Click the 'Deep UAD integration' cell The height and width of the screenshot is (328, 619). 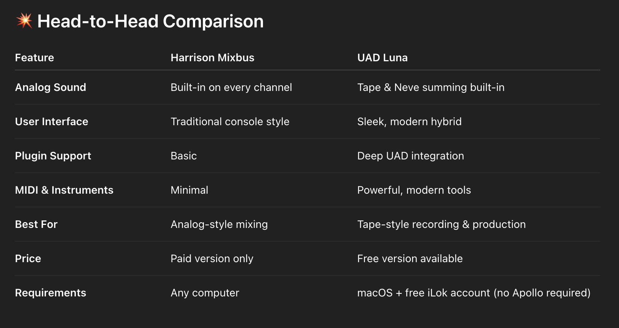[x=411, y=156]
